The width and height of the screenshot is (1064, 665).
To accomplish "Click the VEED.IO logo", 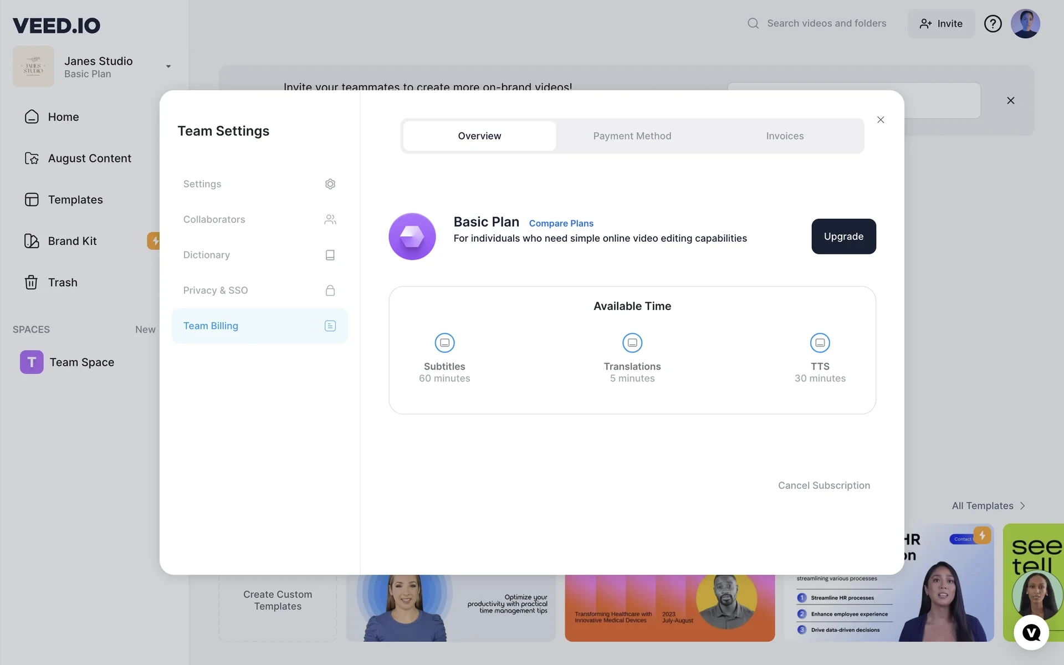I will point(56,25).
